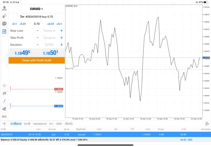The width and height of the screenshot is (211, 147).
Task: Tap the ask price 1.18501
Action: pos(50,53)
